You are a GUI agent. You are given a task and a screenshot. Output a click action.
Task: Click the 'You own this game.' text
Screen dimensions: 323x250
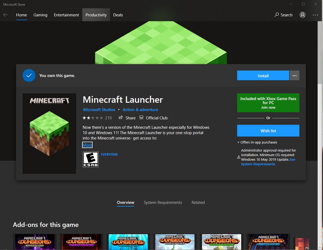[x=57, y=76]
